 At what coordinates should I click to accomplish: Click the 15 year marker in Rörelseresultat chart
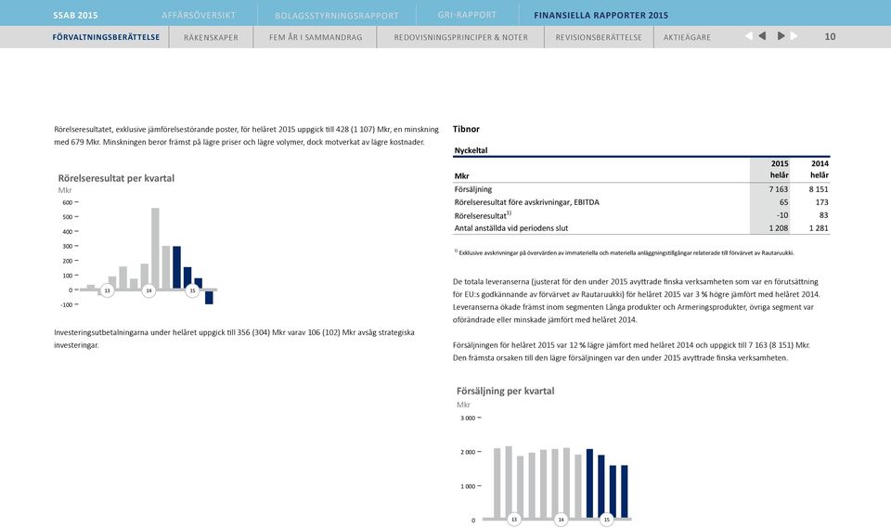[x=192, y=290]
